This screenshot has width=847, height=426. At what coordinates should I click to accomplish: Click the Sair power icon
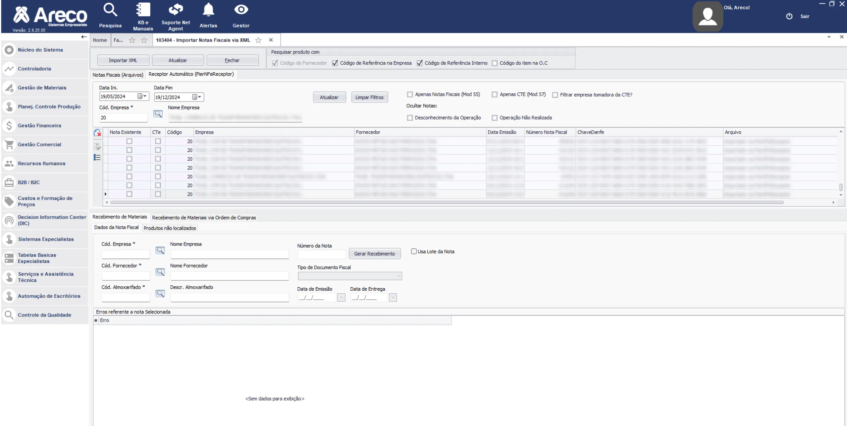789,16
